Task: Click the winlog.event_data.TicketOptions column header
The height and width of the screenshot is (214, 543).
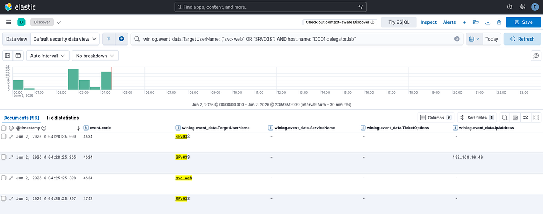Action: pyautogui.click(x=399, y=128)
